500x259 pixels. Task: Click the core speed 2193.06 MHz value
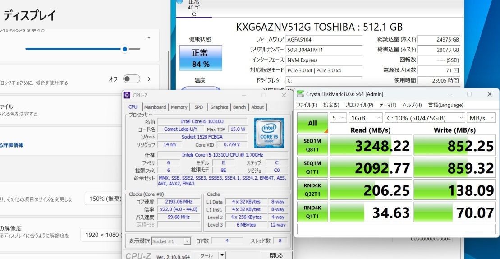[x=179, y=202]
